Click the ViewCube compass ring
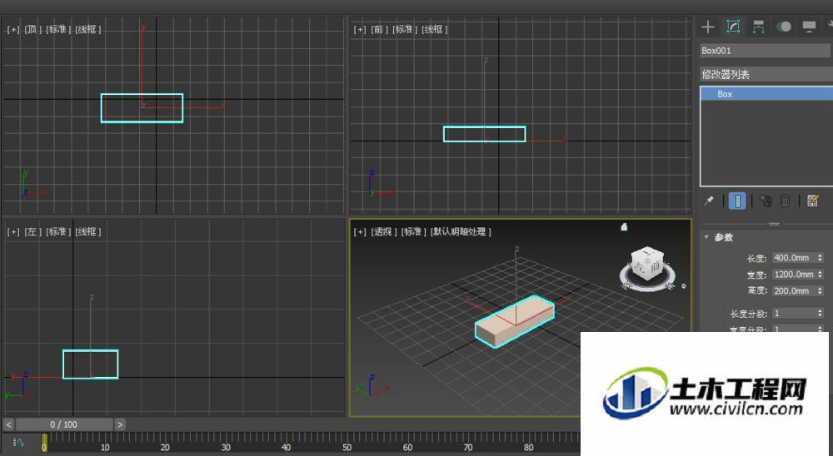Screen dimensions: 833x456 [x=647, y=285]
